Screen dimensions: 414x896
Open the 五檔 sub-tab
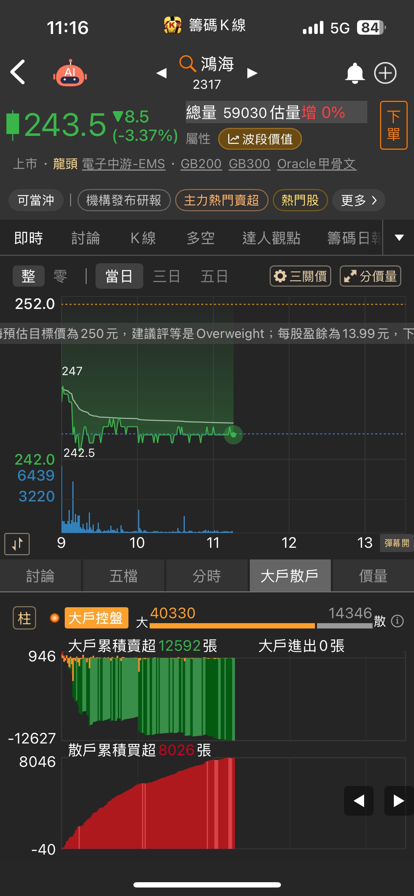pyautogui.click(x=123, y=576)
